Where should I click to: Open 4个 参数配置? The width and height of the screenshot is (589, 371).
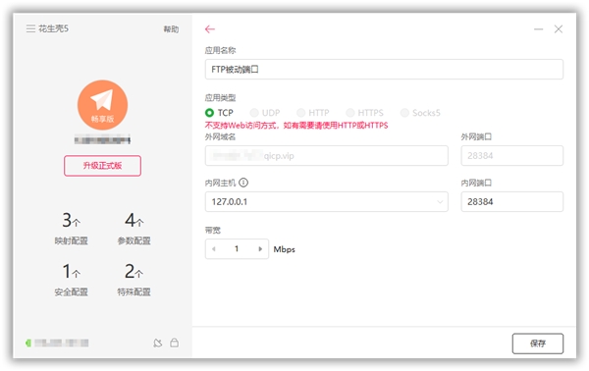(134, 229)
